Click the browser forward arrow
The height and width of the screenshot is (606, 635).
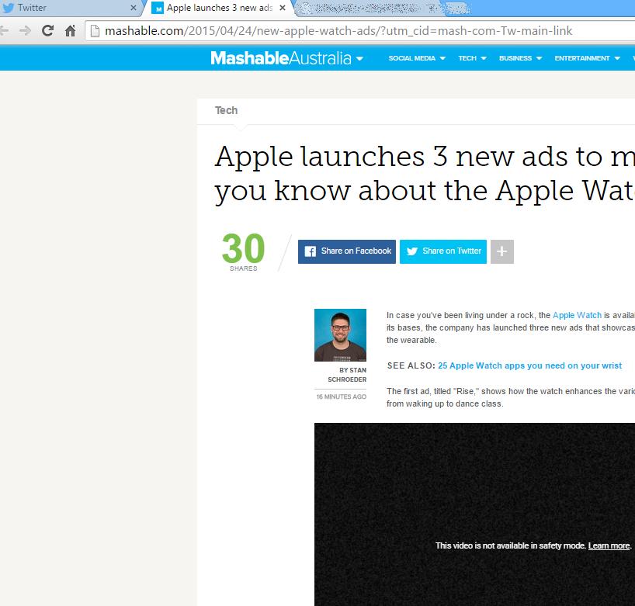click(25, 31)
